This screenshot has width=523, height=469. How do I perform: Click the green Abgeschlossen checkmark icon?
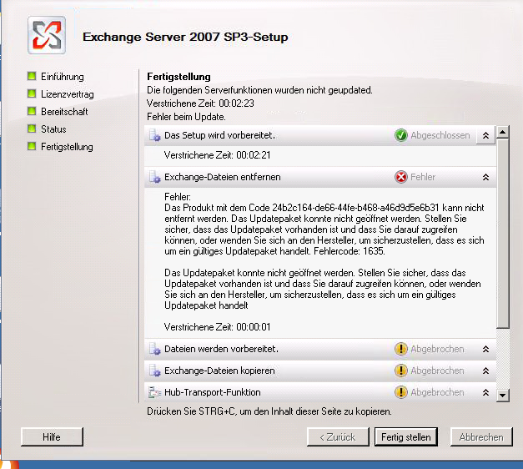point(401,135)
